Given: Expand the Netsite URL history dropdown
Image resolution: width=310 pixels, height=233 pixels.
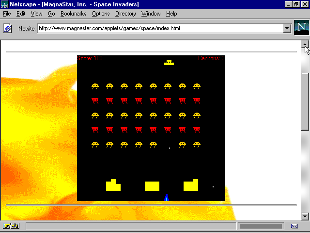Looking at the screenshot, I should (x=287, y=29).
